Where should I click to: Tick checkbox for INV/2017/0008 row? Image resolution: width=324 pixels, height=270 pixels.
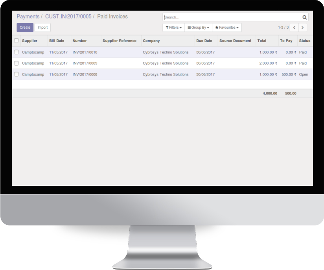click(x=17, y=74)
